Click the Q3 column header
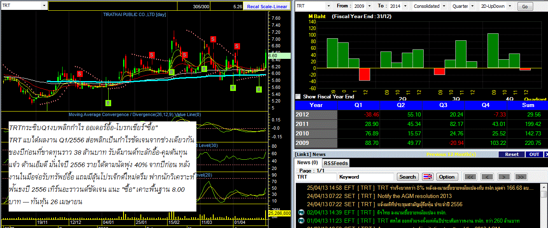This screenshot has height=228, width=548. click(443, 105)
